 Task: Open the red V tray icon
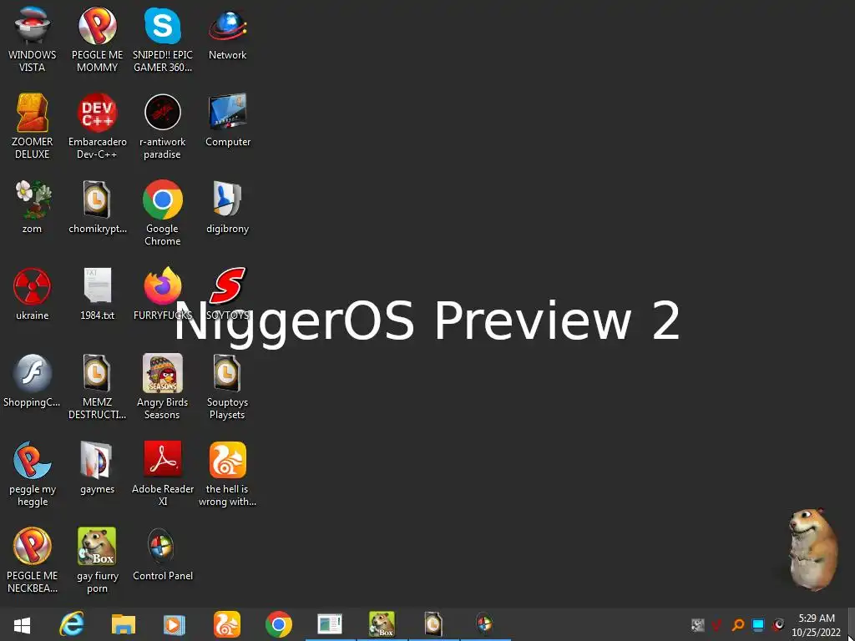pos(717,624)
